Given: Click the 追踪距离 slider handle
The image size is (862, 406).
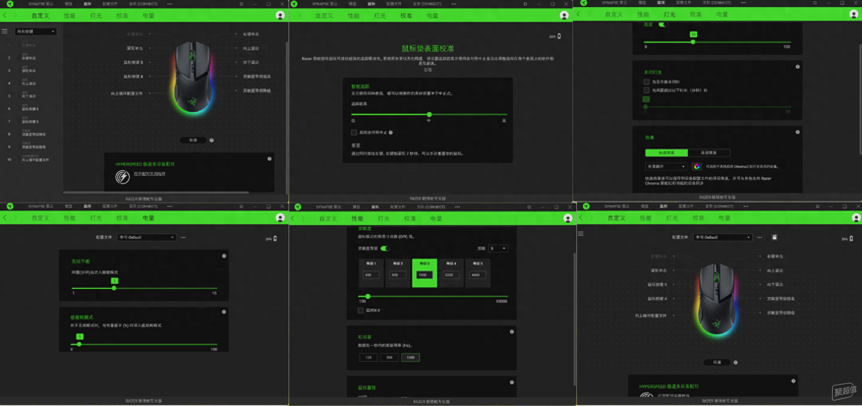Looking at the screenshot, I should click(429, 114).
